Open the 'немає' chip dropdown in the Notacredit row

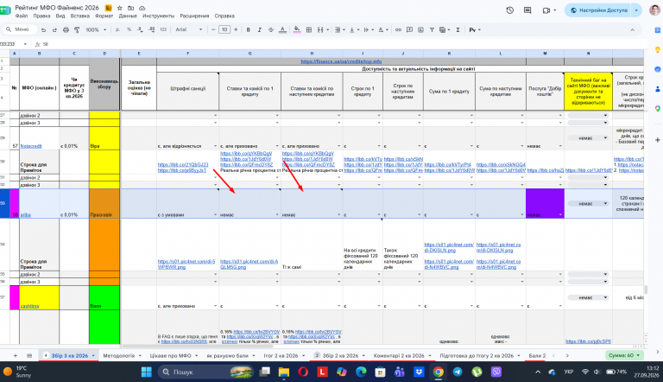pos(588,138)
